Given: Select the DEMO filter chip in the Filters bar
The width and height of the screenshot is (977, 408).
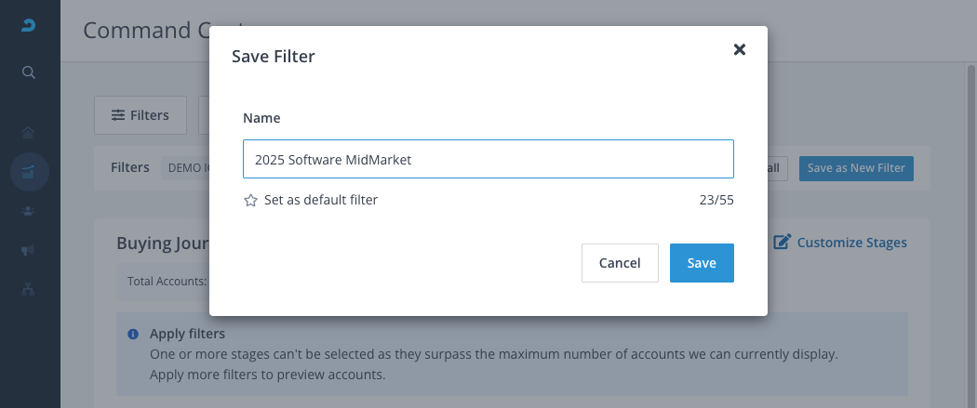Looking at the screenshot, I should point(186,168).
